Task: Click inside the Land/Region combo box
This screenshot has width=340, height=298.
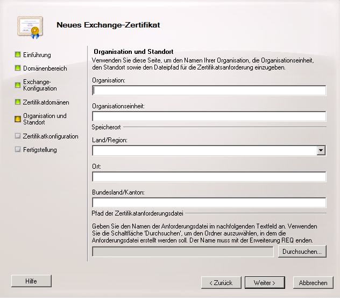Action: [204, 151]
